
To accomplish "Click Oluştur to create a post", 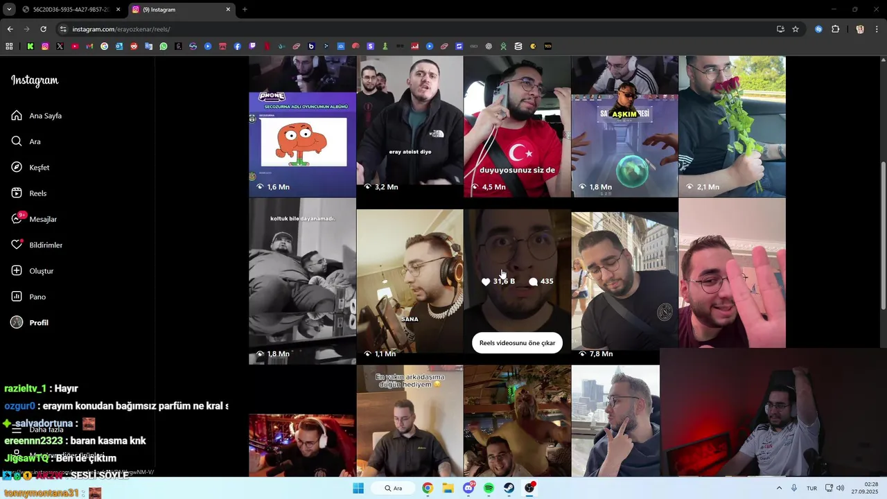I will point(33,271).
